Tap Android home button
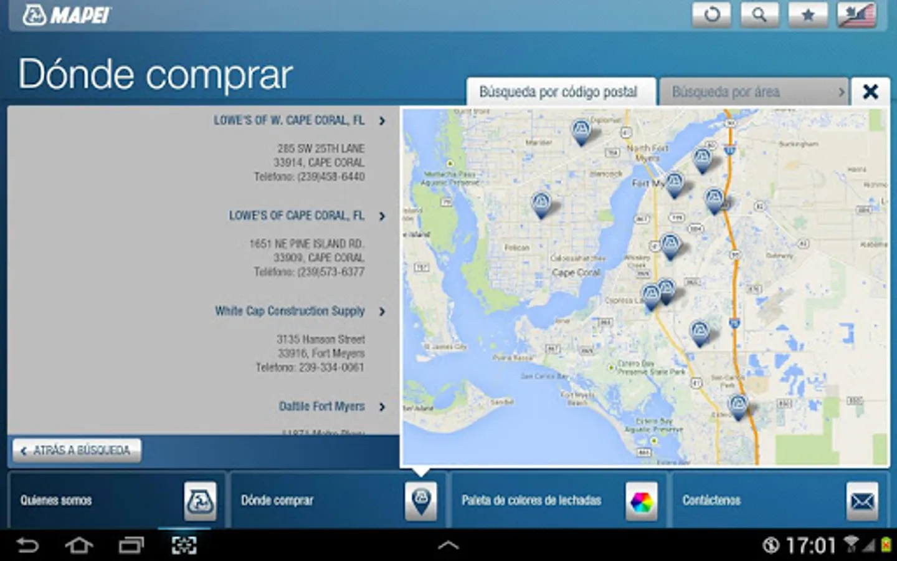This screenshot has width=897, height=561. coord(79,546)
